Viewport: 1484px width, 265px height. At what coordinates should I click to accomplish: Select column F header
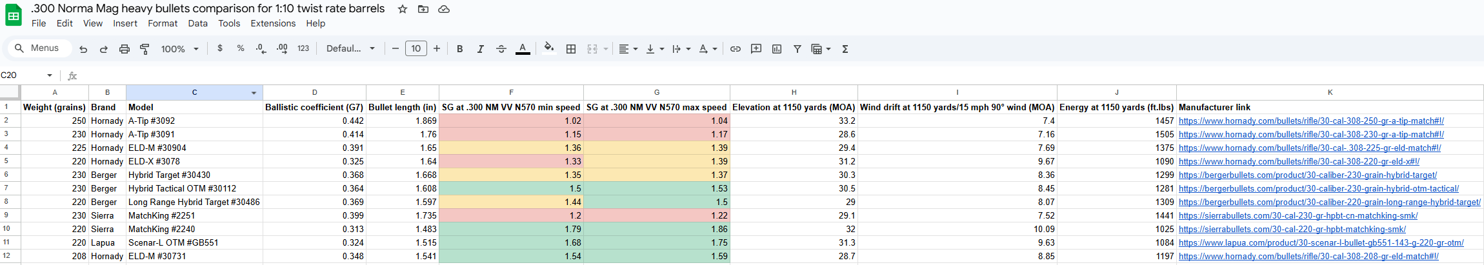pyautogui.click(x=511, y=92)
